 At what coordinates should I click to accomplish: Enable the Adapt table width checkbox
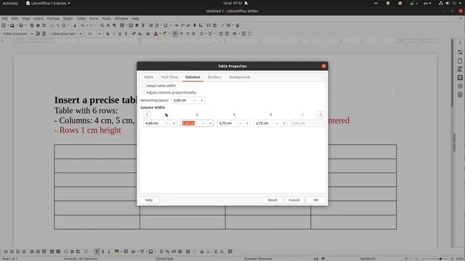(143, 86)
